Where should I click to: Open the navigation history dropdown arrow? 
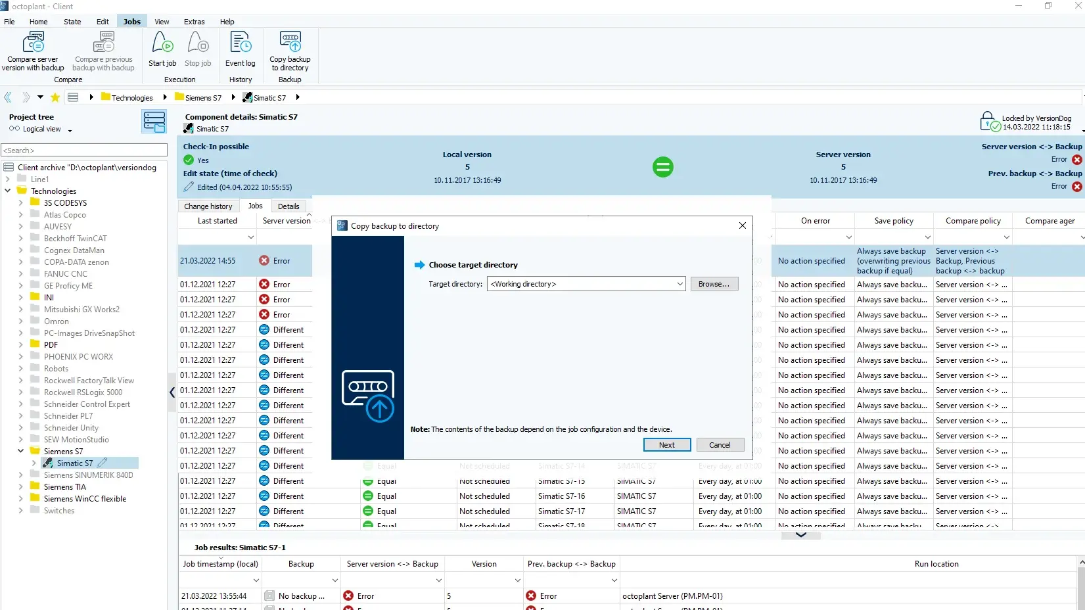(x=40, y=97)
